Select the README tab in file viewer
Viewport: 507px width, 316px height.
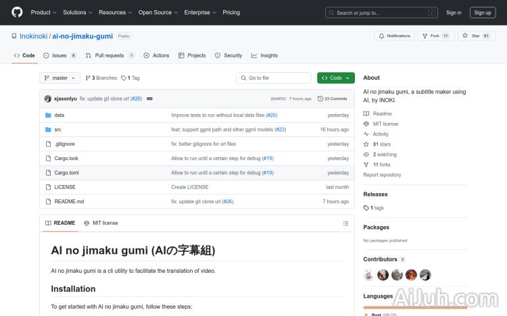tap(60, 223)
